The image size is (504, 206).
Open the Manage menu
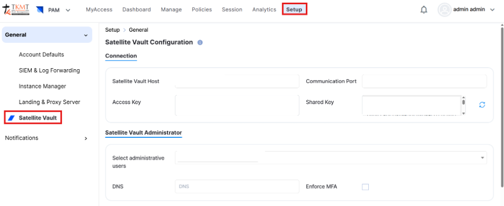click(171, 10)
